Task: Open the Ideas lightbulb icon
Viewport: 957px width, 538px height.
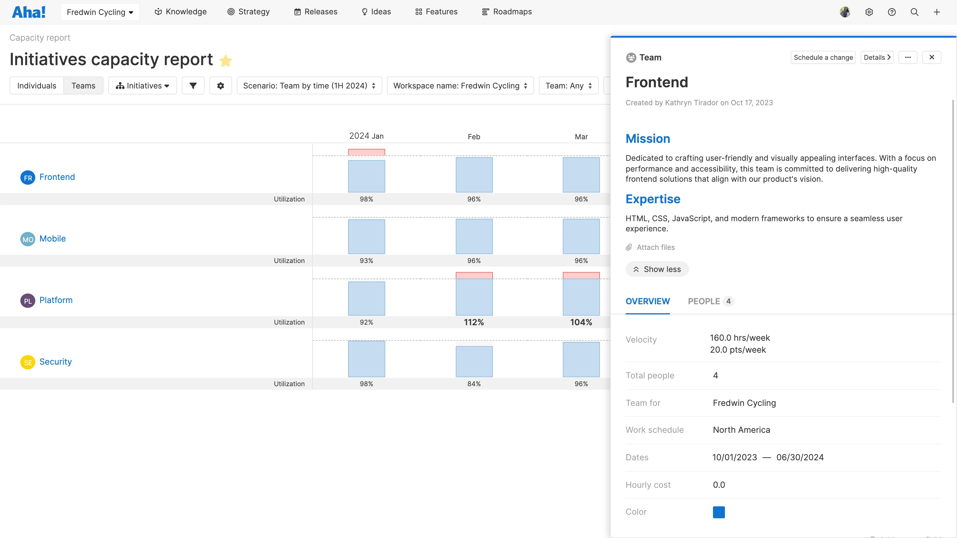Action: click(365, 12)
